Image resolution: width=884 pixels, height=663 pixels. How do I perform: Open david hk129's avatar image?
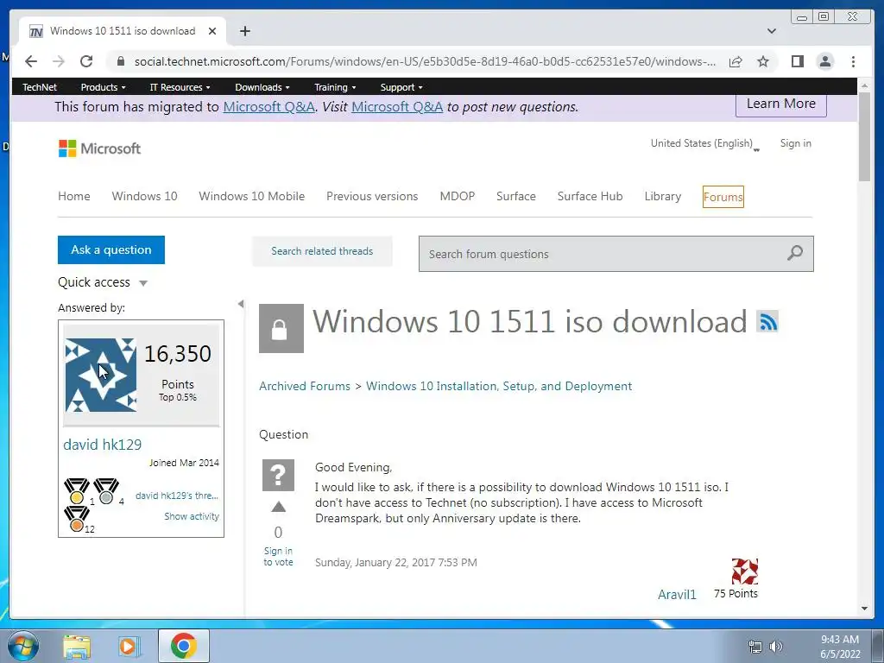coord(101,375)
